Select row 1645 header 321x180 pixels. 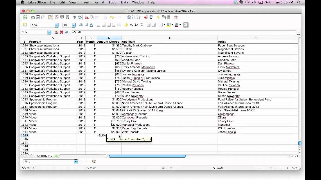click(24, 135)
